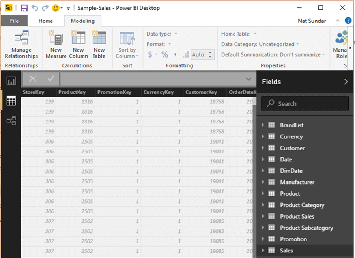Open the File tab

tap(14, 21)
